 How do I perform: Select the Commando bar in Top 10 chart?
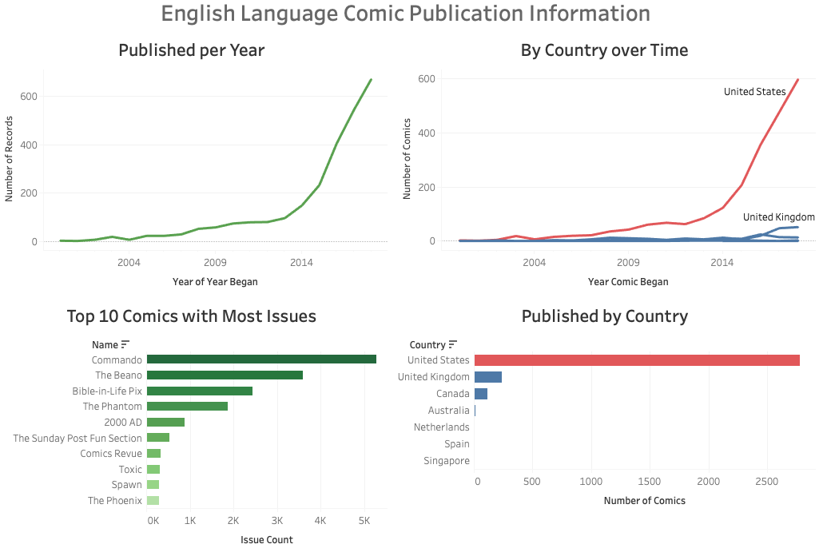click(264, 359)
